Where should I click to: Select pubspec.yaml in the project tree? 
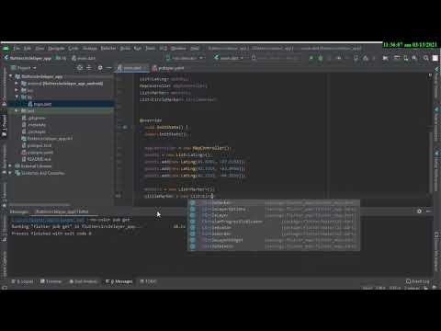pos(40,153)
